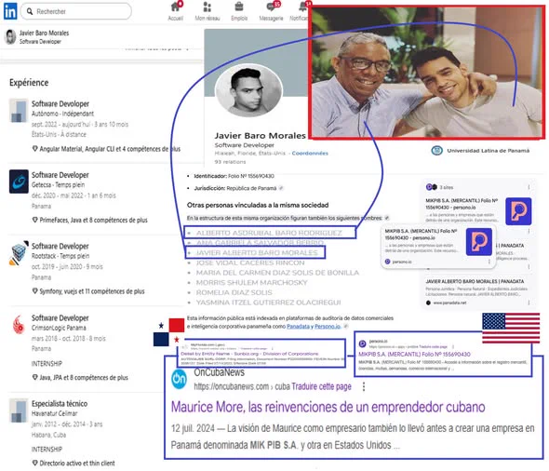Open the Universidad Latina de Panamá logo icon
Viewport: 549px width, 471px height.
(x=436, y=151)
